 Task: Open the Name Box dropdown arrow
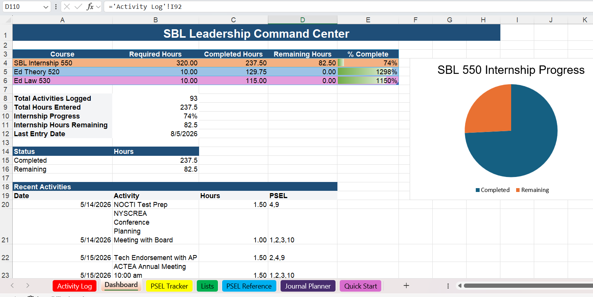(46, 7)
